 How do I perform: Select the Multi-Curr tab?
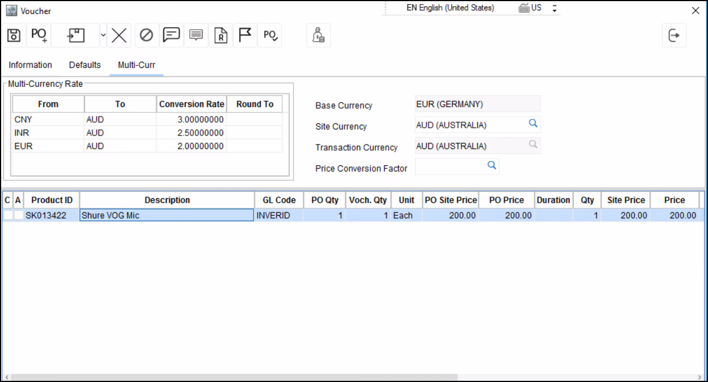click(136, 65)
